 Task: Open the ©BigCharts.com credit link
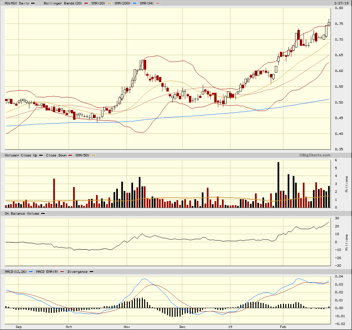(315, 155)
